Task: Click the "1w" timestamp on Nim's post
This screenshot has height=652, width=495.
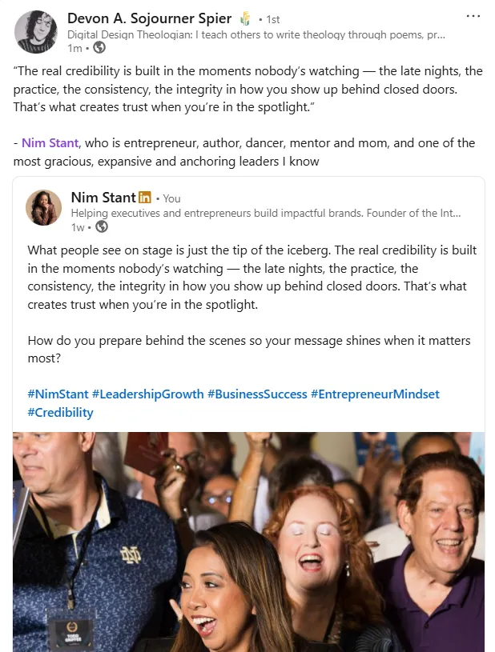Action: [x=78, y=227]
